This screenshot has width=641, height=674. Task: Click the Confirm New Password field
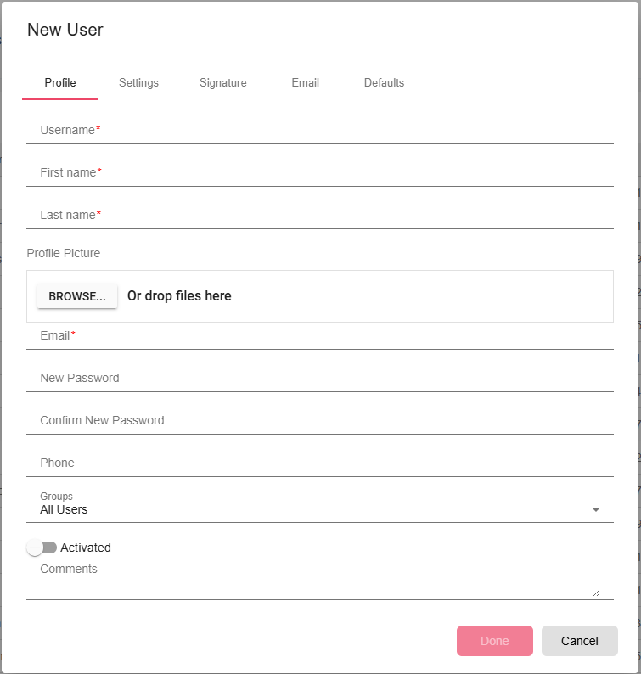[320, 421]
